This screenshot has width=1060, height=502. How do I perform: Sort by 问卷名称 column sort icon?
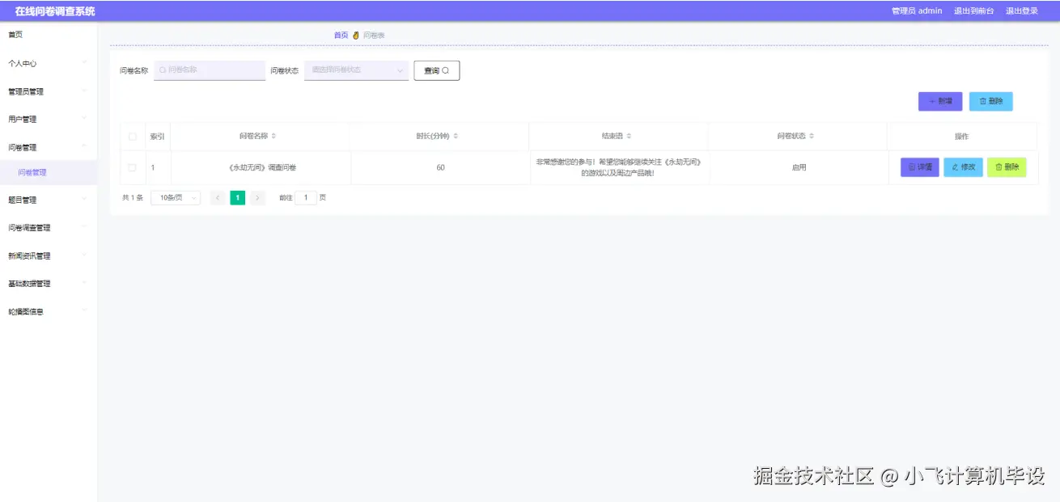(x=273, y=136)
